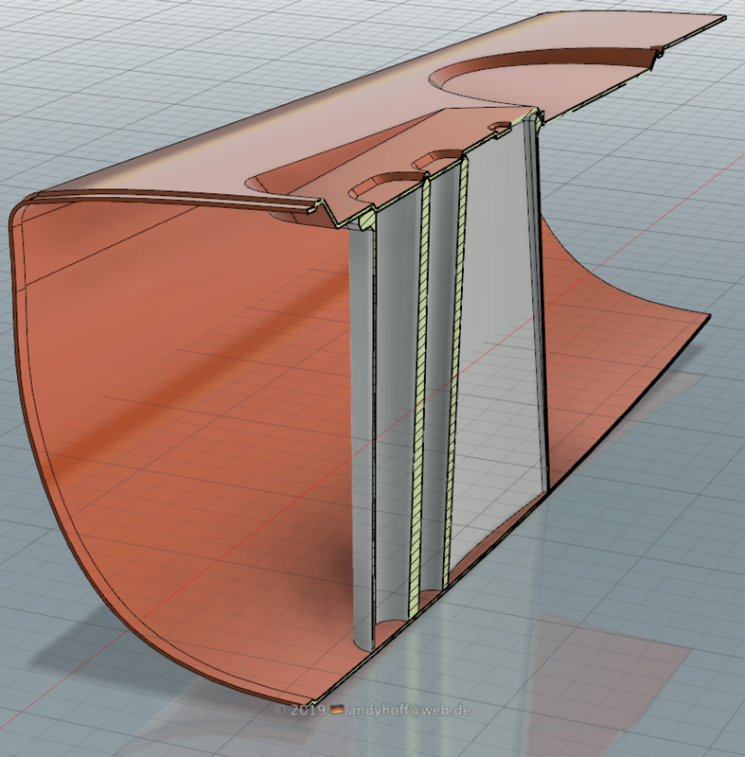The height and width of the screenshot is (757, 745).
Task: Select the rightmost small hole on top flange
Action: (x=498, y=127)
